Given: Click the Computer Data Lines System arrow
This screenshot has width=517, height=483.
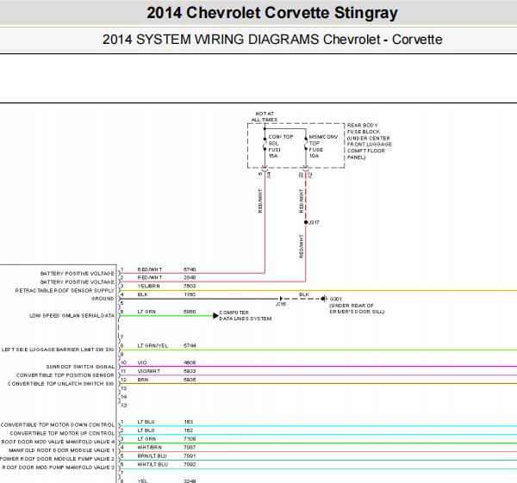Looking at the screenshot, I should click(215, 316).
